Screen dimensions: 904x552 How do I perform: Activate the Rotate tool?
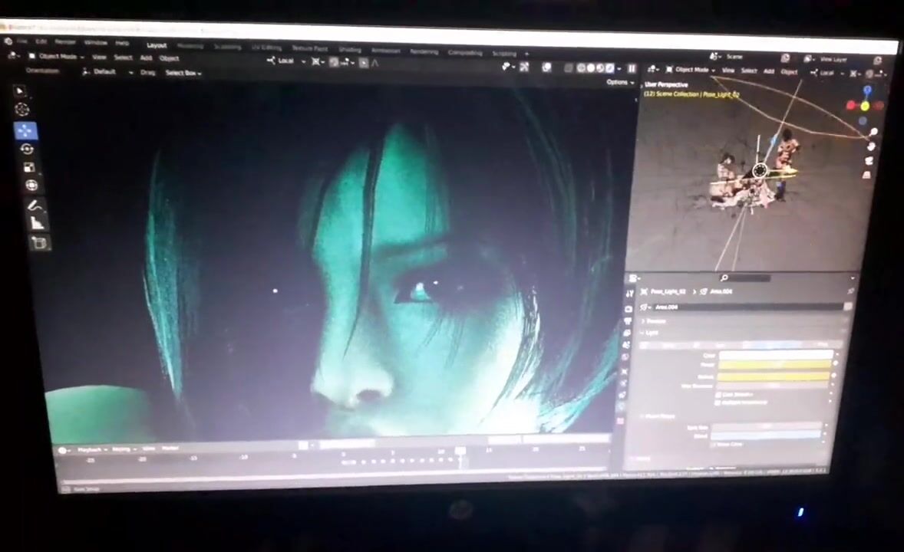[27, 149]
